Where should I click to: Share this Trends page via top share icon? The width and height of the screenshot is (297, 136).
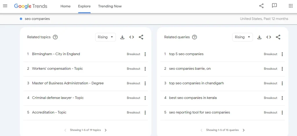coord(261,6)
